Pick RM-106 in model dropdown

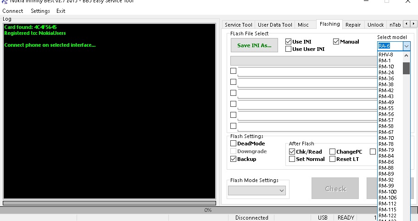(391, 198)
